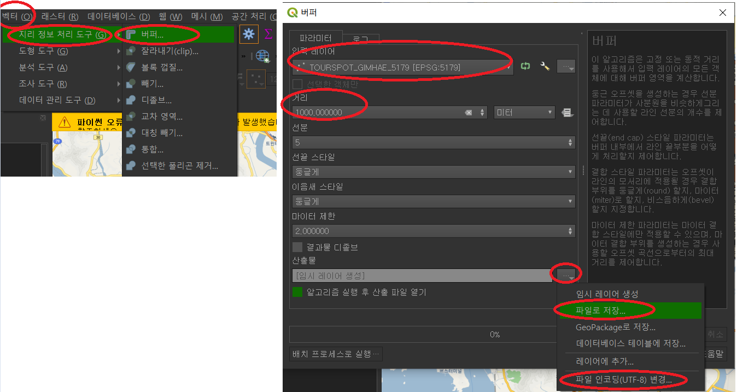Select 파일로 저장... from output menu
The width and height of the screenshot is (737, 392).
pos(629,311)
